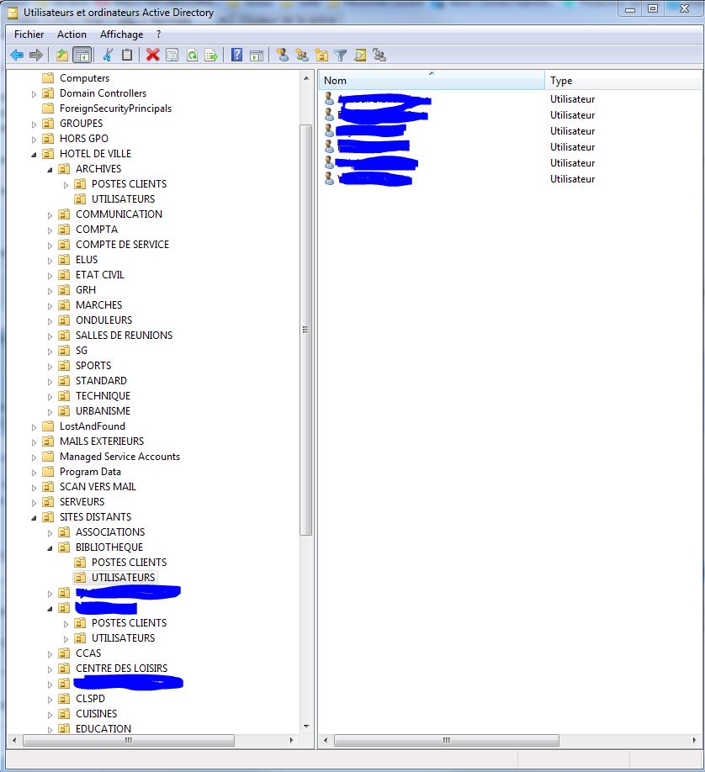Screen dimensions: 705x772
Task: Expand the TECHNIQUE node
Action: click(50, 397)
